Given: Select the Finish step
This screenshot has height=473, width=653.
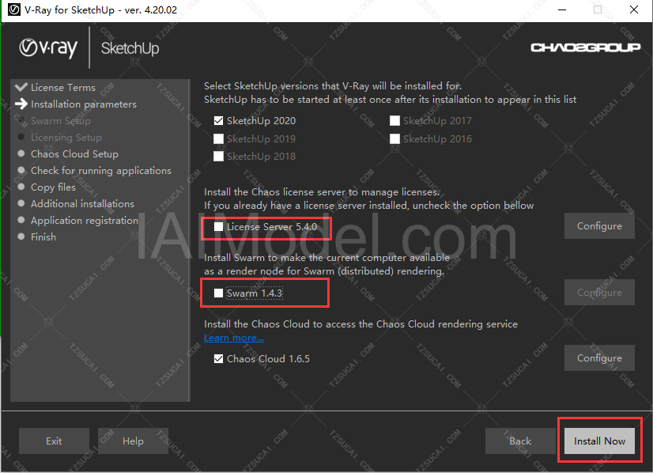Looking at the screenshot, I should 43,236.
